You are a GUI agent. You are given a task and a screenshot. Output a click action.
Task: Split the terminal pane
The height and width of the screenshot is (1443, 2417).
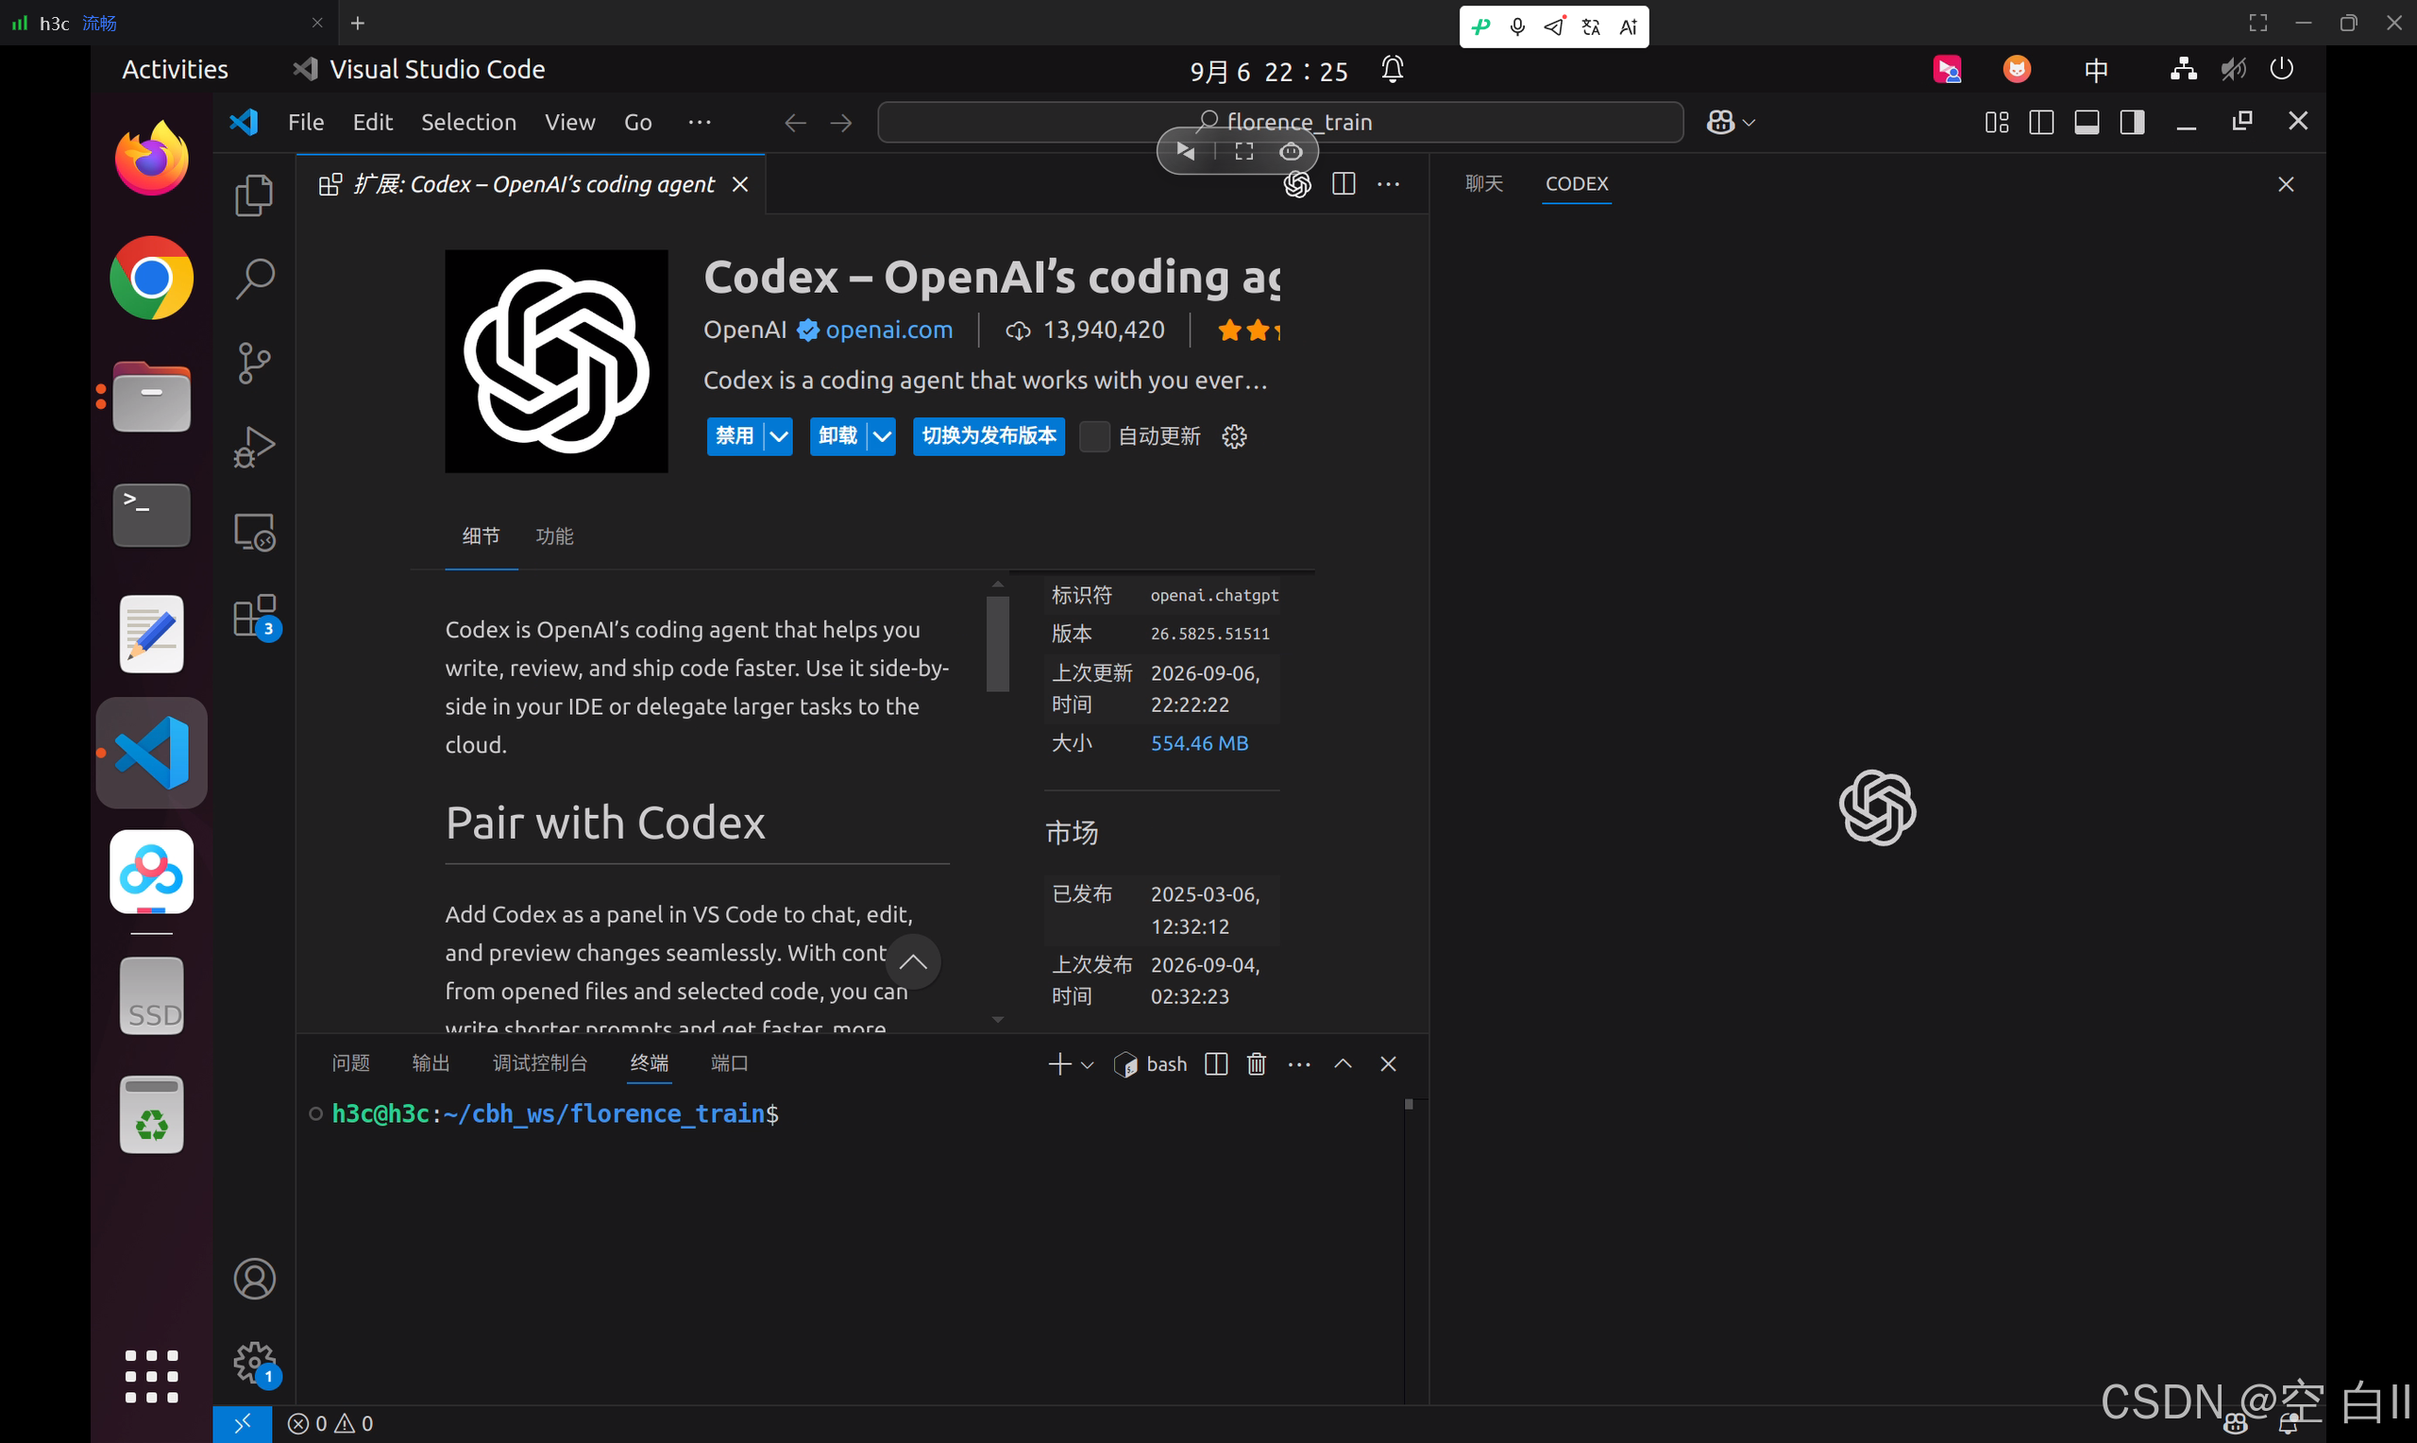[x=1216, y=1063]
